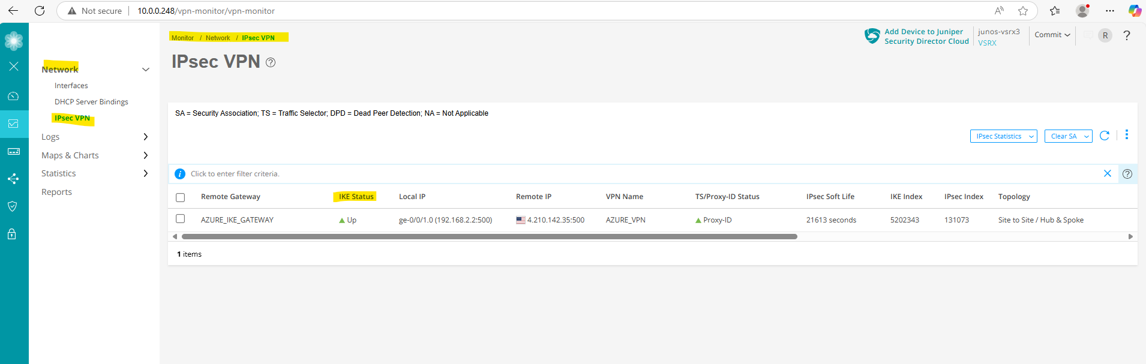The height and width of the screenshot is (364, 1146).
Task: Reload the page in the browser
Action: (40, 11)
